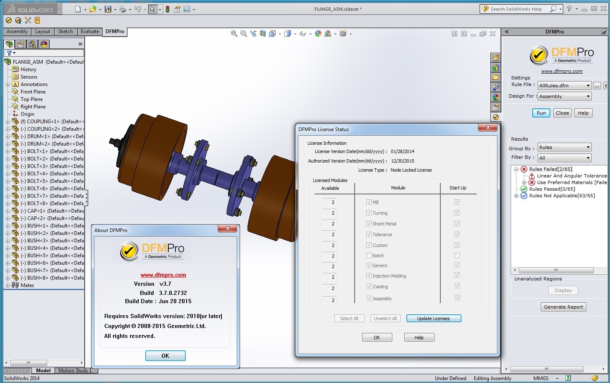This screenshot has height=383, width=610.
Task: Switch to the Layout tab
Action: click(43, 31)
